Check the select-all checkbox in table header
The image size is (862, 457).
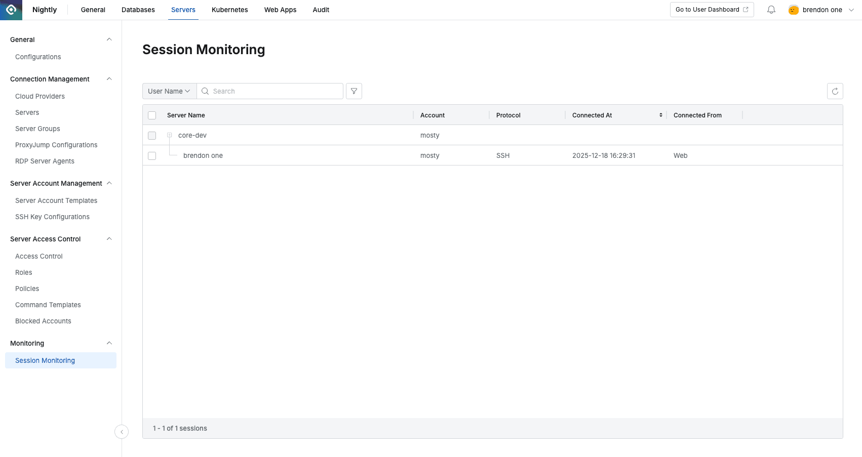(x=152, y=115)
